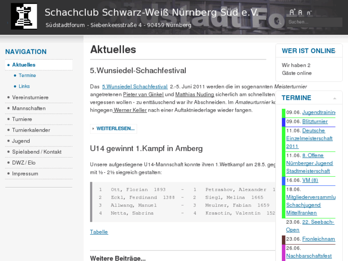Image resolution: width=348 pixels, height=261 pixels.
Task: Collapse the Termine panel arrow
Action: (x=335, y=98)
